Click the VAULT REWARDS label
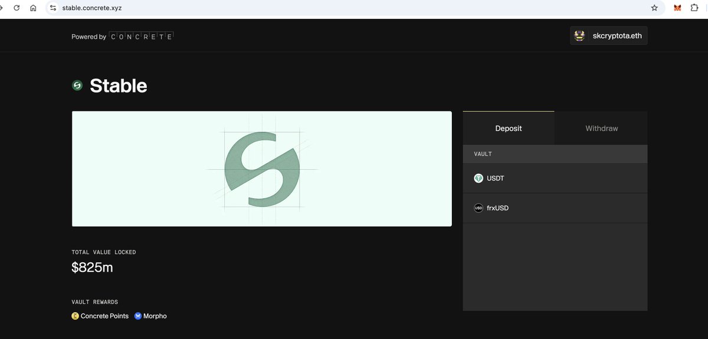 (x=95, y=302)
